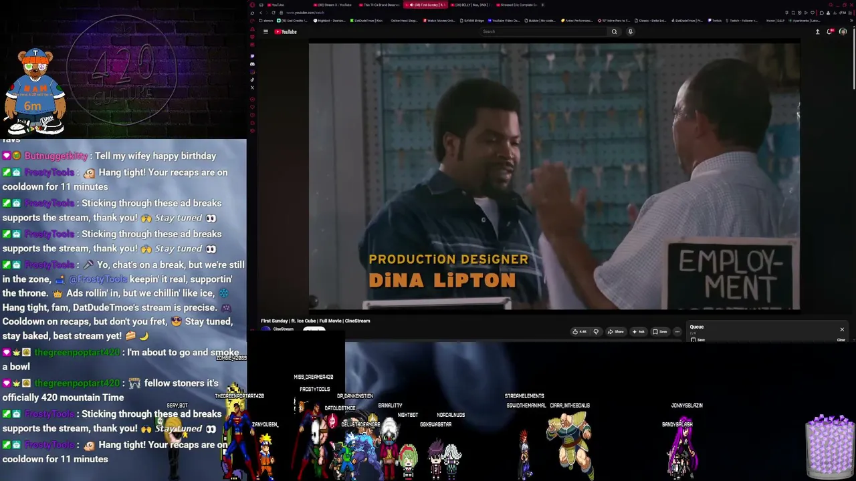Click the YouTube search magnifier button
This screenshot has height=481, width=856.
[x=614, y=31]
